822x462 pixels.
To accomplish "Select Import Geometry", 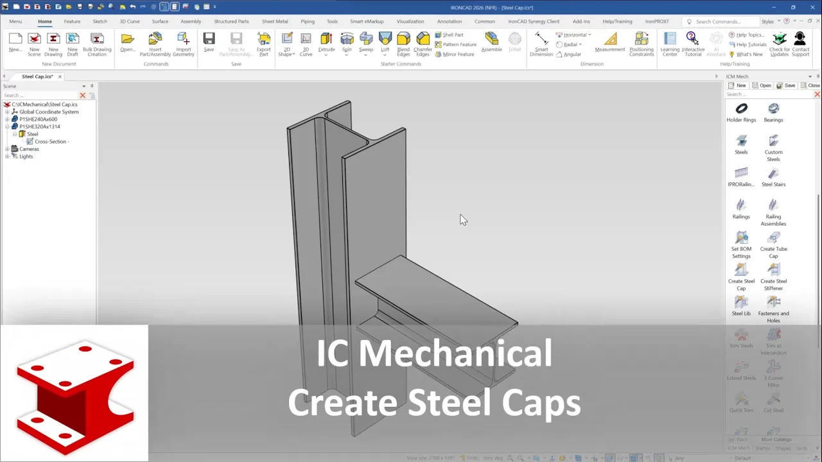I will click(184, 44).
